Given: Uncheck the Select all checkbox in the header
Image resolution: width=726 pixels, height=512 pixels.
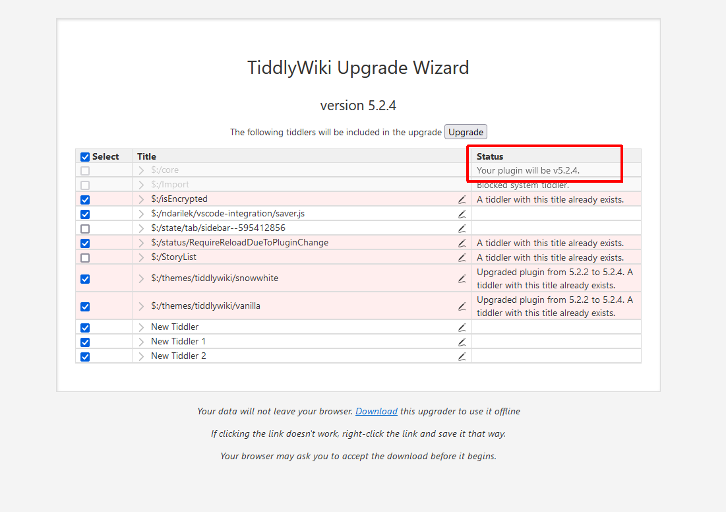Looking at the screenshot, I should point(84,156).
